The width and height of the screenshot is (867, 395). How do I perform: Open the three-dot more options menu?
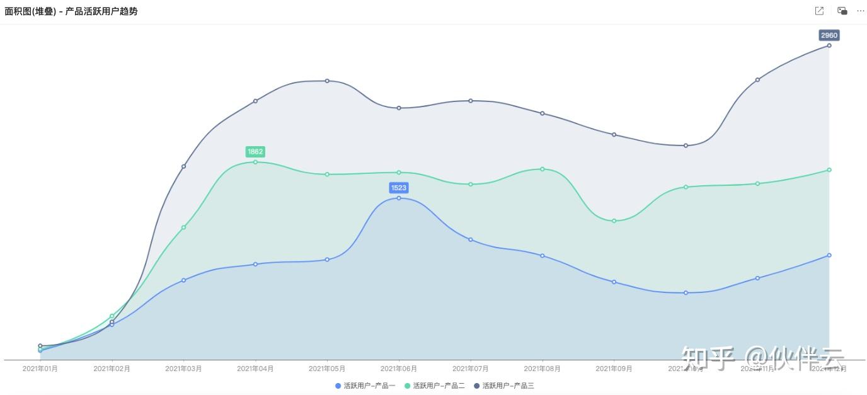[861, 11]
